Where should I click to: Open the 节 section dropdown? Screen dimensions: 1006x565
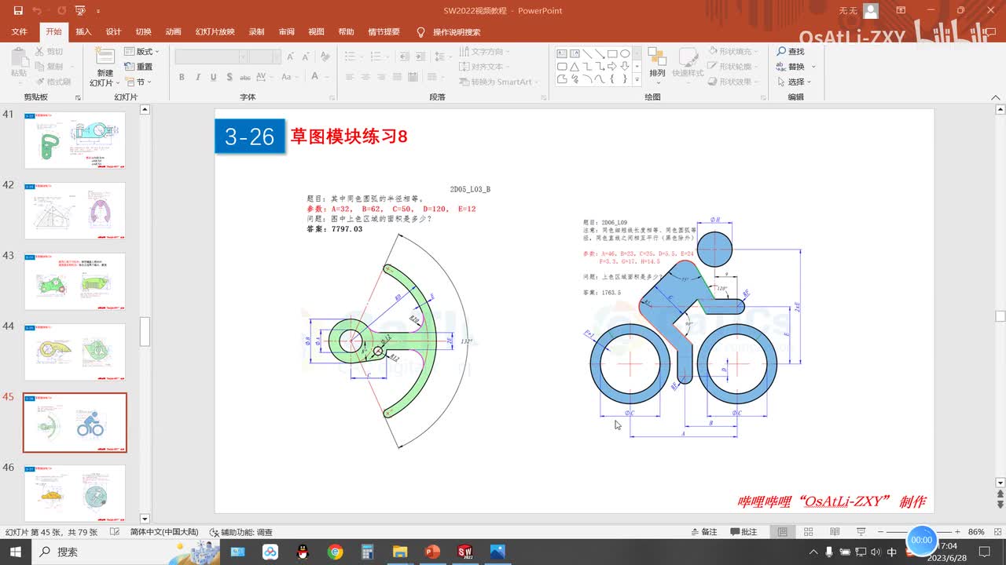point(138,82)
